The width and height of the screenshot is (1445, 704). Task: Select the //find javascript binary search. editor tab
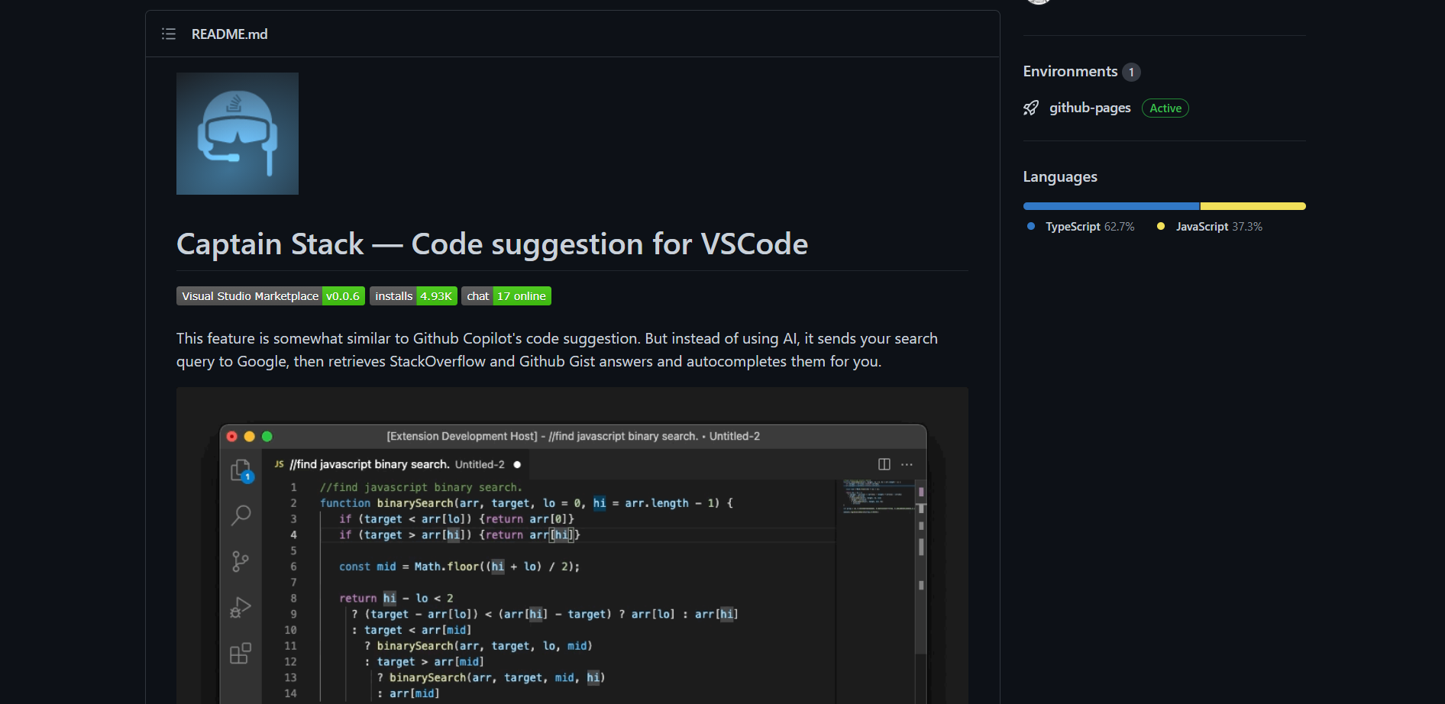point(397,464)
